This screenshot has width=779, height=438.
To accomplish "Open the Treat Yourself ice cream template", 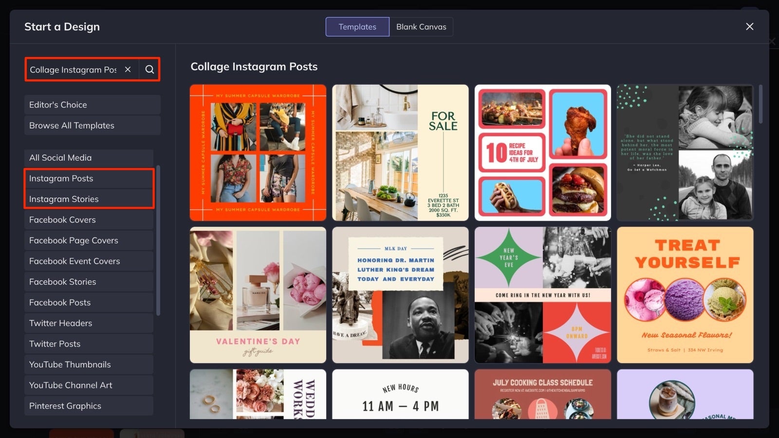I will click(x=685, y=295).
